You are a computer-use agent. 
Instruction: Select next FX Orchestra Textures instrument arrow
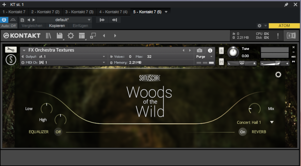(x=190, y=50)
